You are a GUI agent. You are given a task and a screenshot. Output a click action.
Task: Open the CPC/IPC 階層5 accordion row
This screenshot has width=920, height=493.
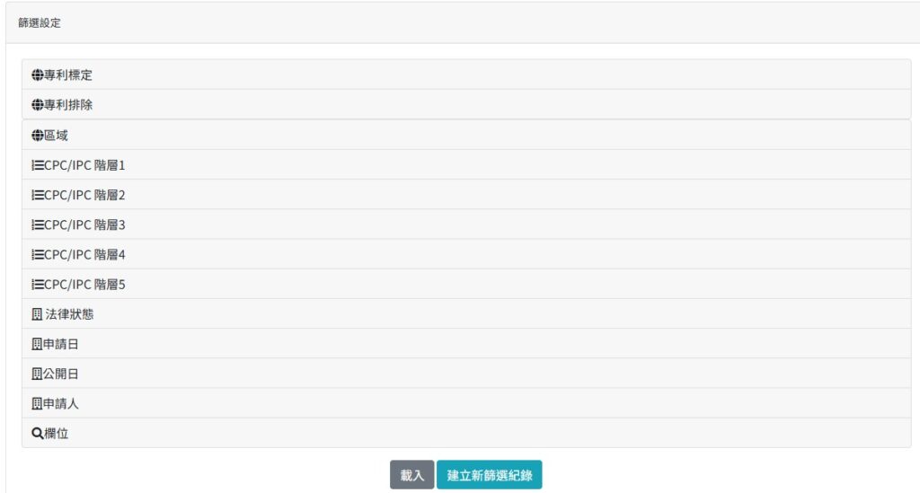pyautogui.click(x=84, y=284)
